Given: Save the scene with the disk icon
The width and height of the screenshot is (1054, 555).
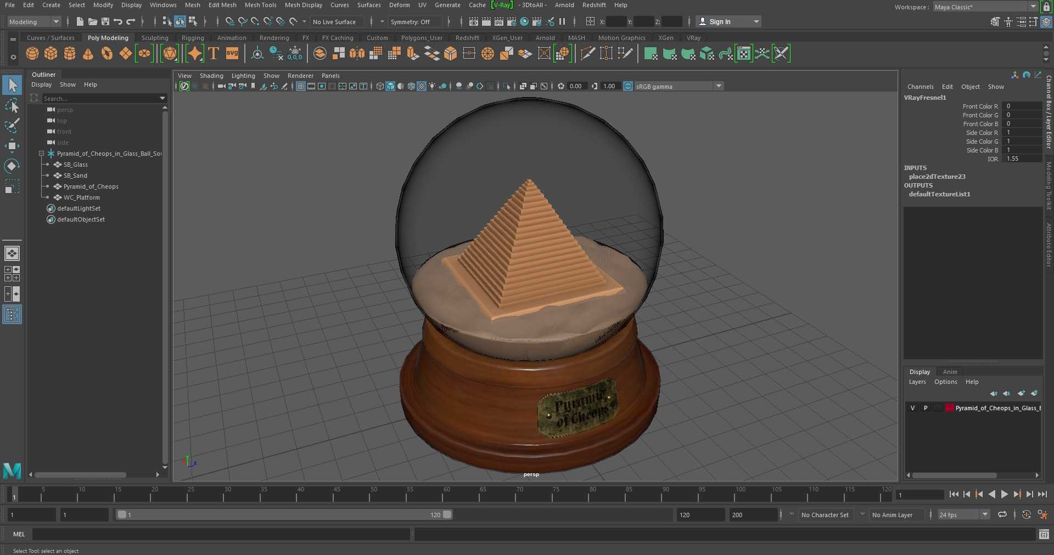Looking at the screenshot, I should click(105, 21).
